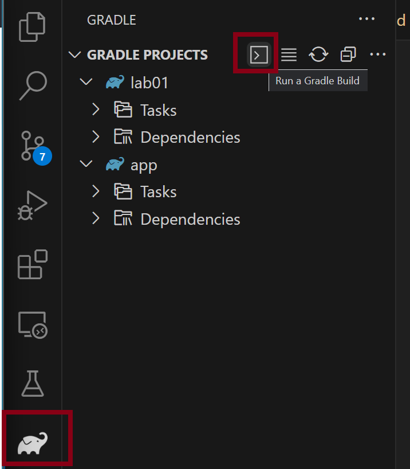Open the Remote Explorer view
This screenshot has width=410, height=469.
click(32, 325)
